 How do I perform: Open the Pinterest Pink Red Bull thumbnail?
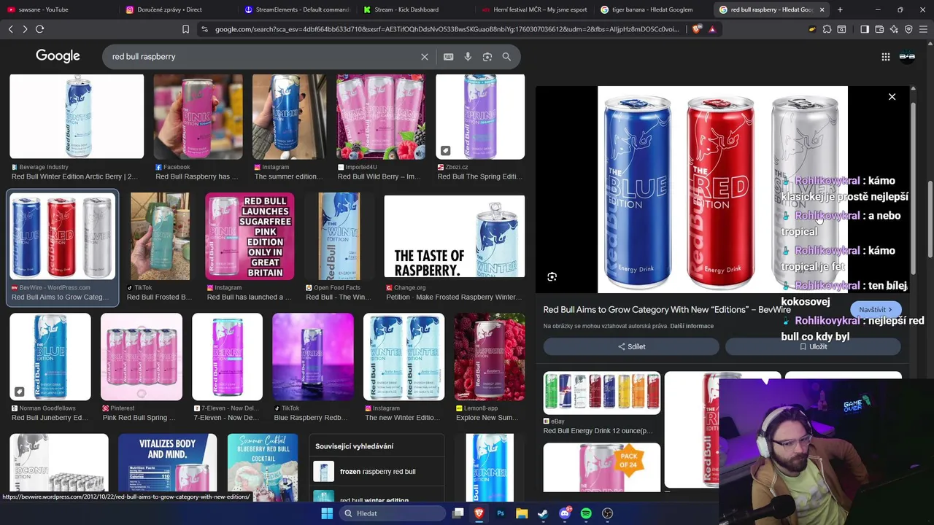pos(142,357)
